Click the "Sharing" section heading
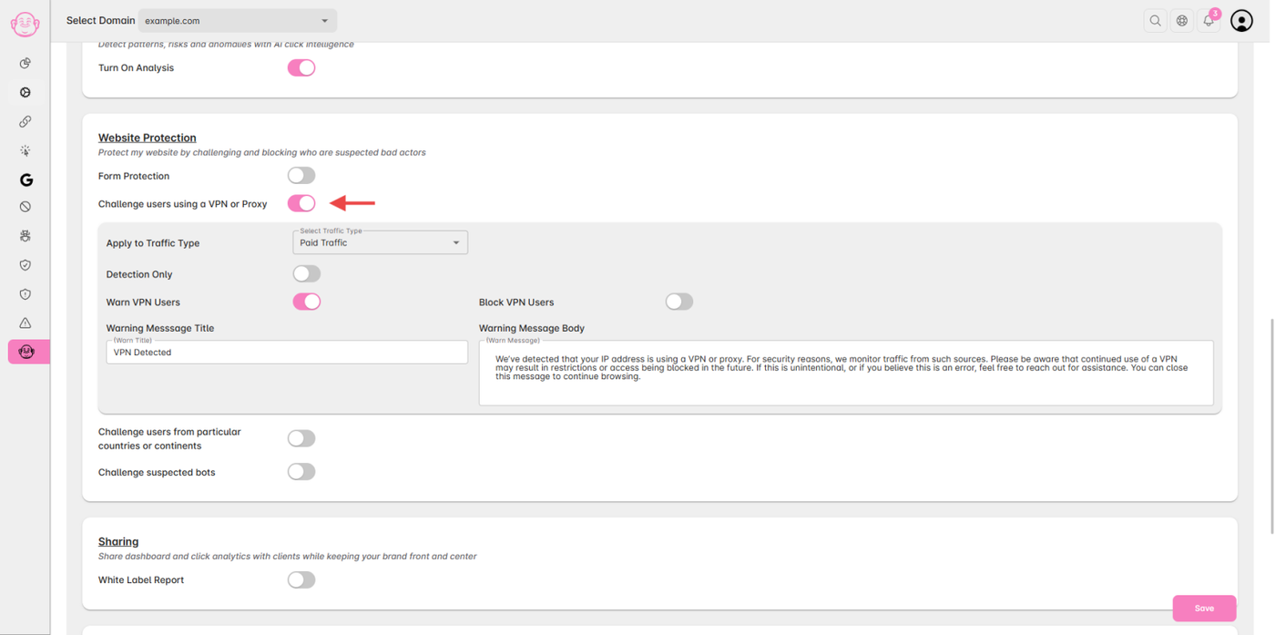Viewport: 1275px width, 635px height. point(118,541)
